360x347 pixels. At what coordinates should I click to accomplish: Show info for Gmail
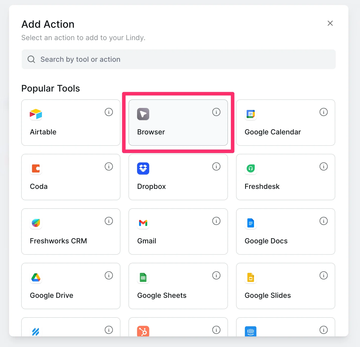tap(216, 221)
